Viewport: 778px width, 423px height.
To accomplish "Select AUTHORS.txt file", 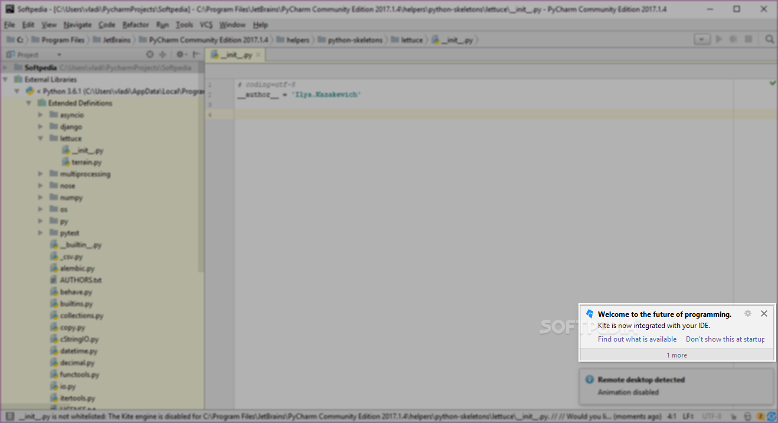I will click(x=76, y=280).
